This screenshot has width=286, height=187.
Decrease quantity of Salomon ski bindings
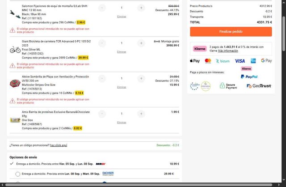[x=102, y=8]
